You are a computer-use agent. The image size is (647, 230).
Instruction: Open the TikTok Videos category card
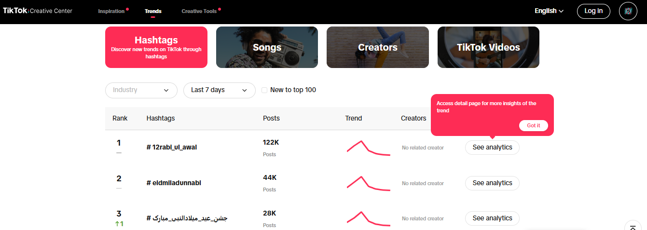point(488,47)
